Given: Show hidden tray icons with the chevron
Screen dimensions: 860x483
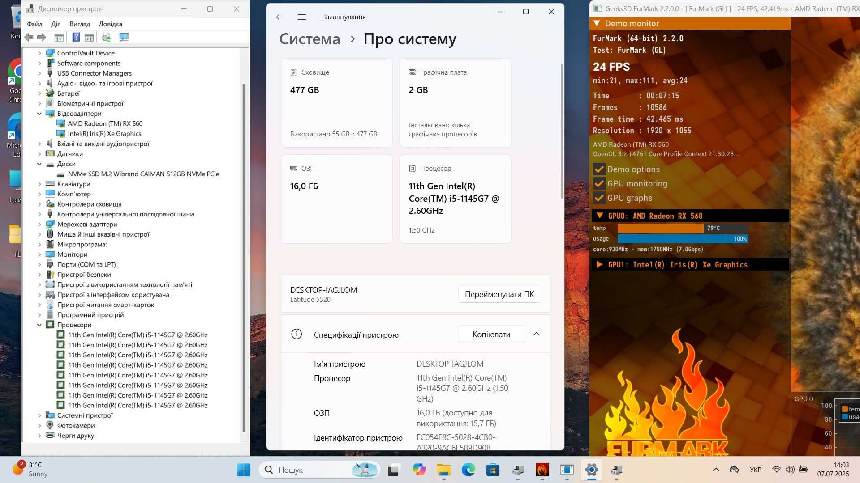Looking at the screenshot, I should pyautogui.click(x=716, y=470).
